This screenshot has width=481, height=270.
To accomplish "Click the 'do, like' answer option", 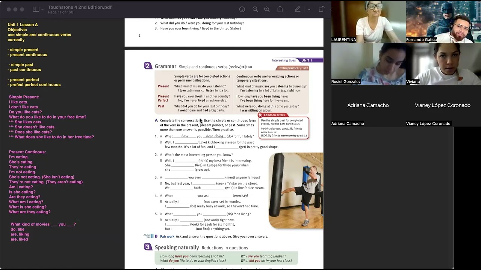I will 17,229.
